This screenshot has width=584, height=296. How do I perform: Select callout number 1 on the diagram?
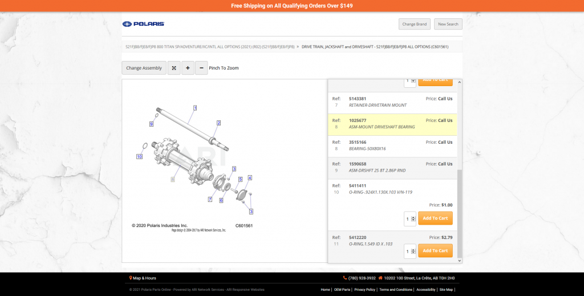pos(195,107)
